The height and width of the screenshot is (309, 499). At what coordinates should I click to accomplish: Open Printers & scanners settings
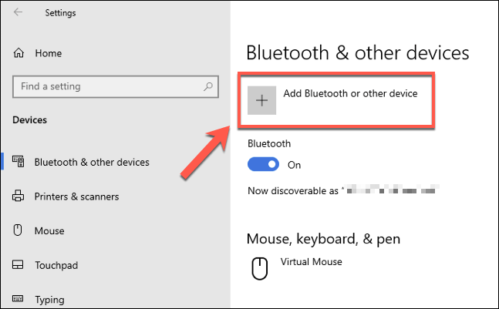point(76,196)
